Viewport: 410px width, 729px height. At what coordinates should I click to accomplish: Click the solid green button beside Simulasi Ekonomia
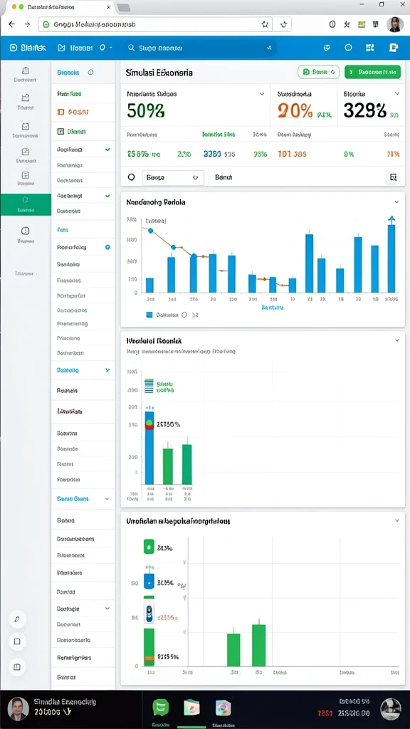(373, 72)
